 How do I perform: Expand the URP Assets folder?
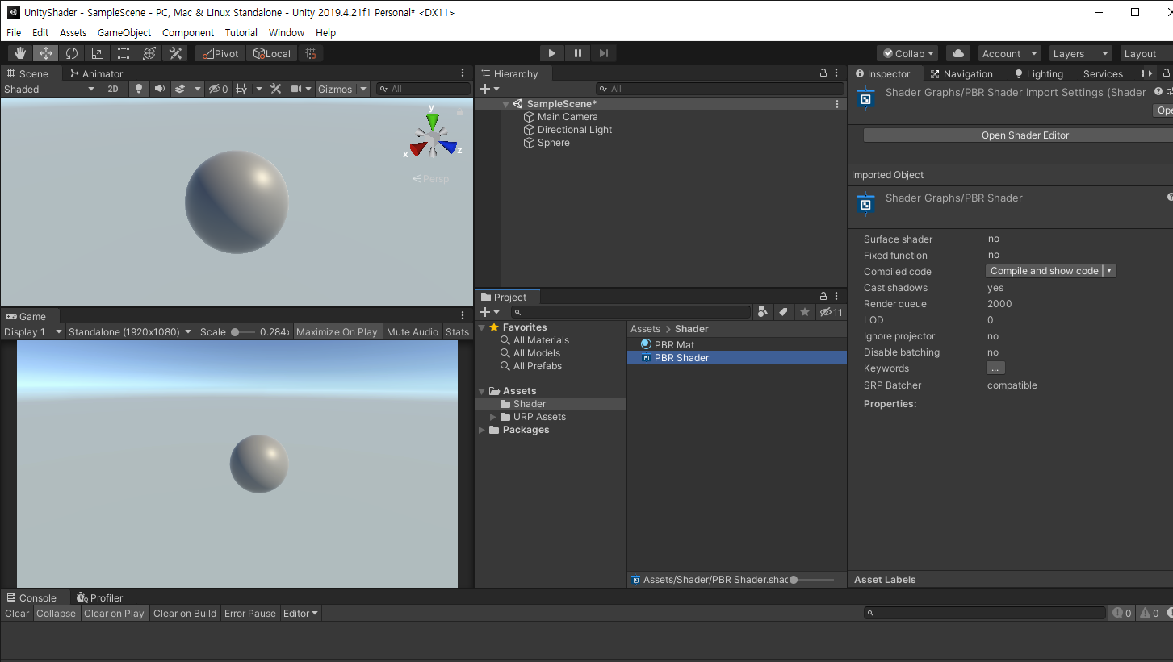click(x=493, y=417)
